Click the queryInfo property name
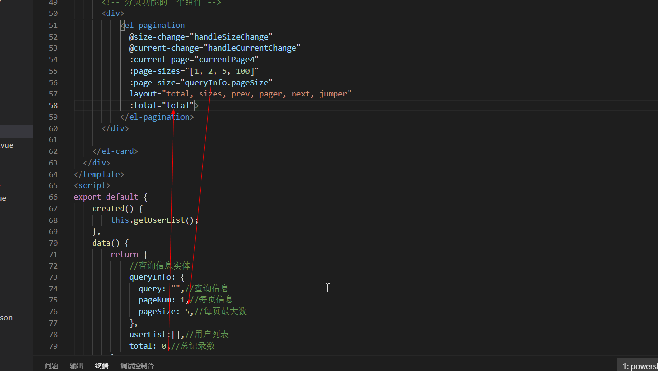 coord(150,277)
